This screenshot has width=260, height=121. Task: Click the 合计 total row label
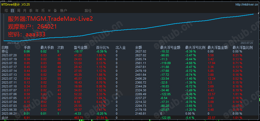click(5, 118)
